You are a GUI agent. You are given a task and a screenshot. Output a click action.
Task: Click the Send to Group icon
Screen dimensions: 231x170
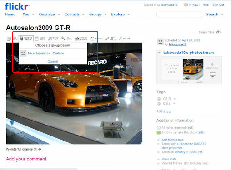tap(21, 39)
